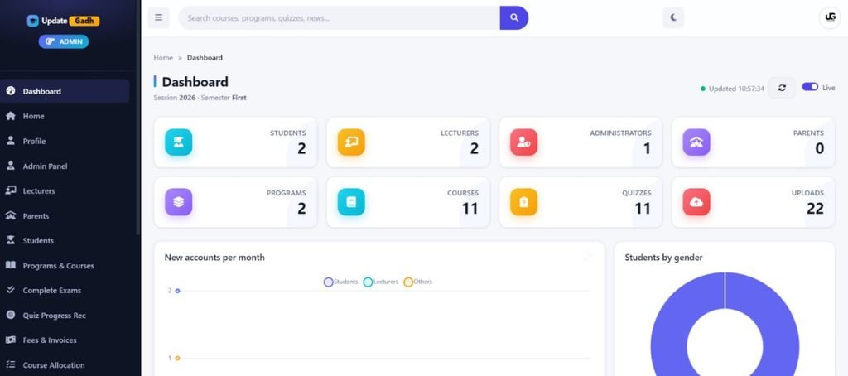Click the Parents sidebar icon
The width and height of the screenshot is (848, 376).
10,215
